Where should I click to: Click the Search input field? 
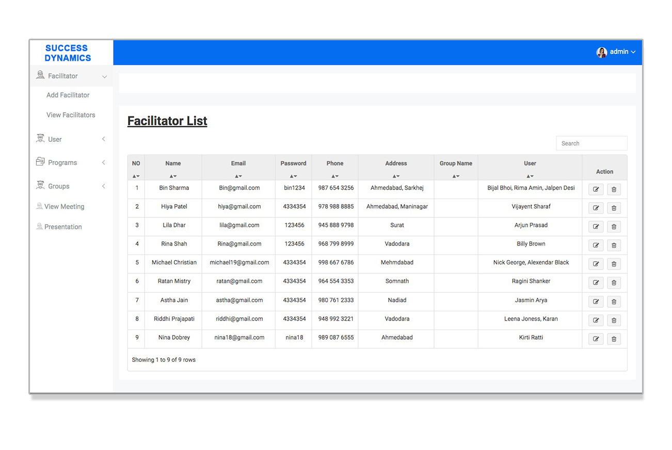click(591, 143)
